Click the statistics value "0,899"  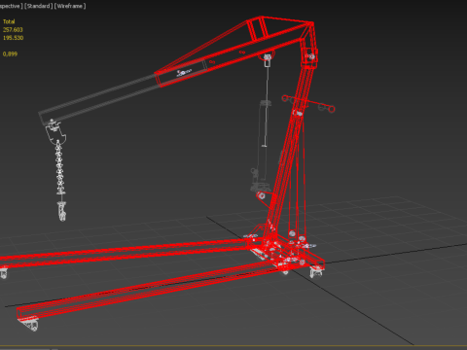pos(10,53)
